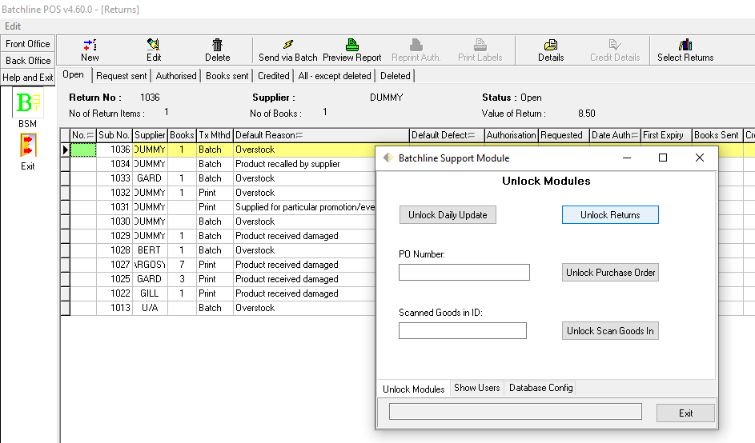Viewport: 755px width, 443px height.
Task: Click the Books Sent column header
Action: click(x=717, y=135)
